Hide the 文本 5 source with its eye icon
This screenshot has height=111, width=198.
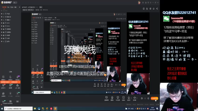tap(2, 23)
